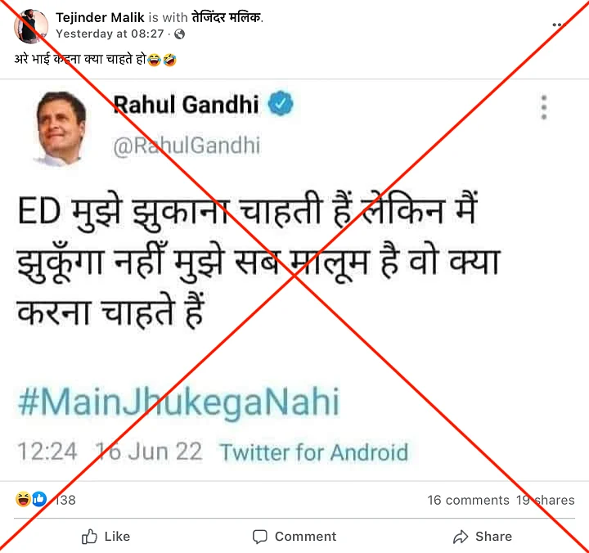Viewport: 589px width, 553px height.
Task: Open the tweet's vertical three-dot menu
Action: pos(543,107)
